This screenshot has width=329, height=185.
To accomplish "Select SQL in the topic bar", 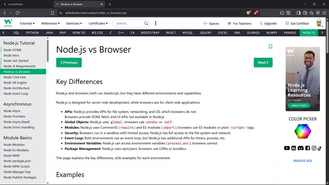I will 16,33.
